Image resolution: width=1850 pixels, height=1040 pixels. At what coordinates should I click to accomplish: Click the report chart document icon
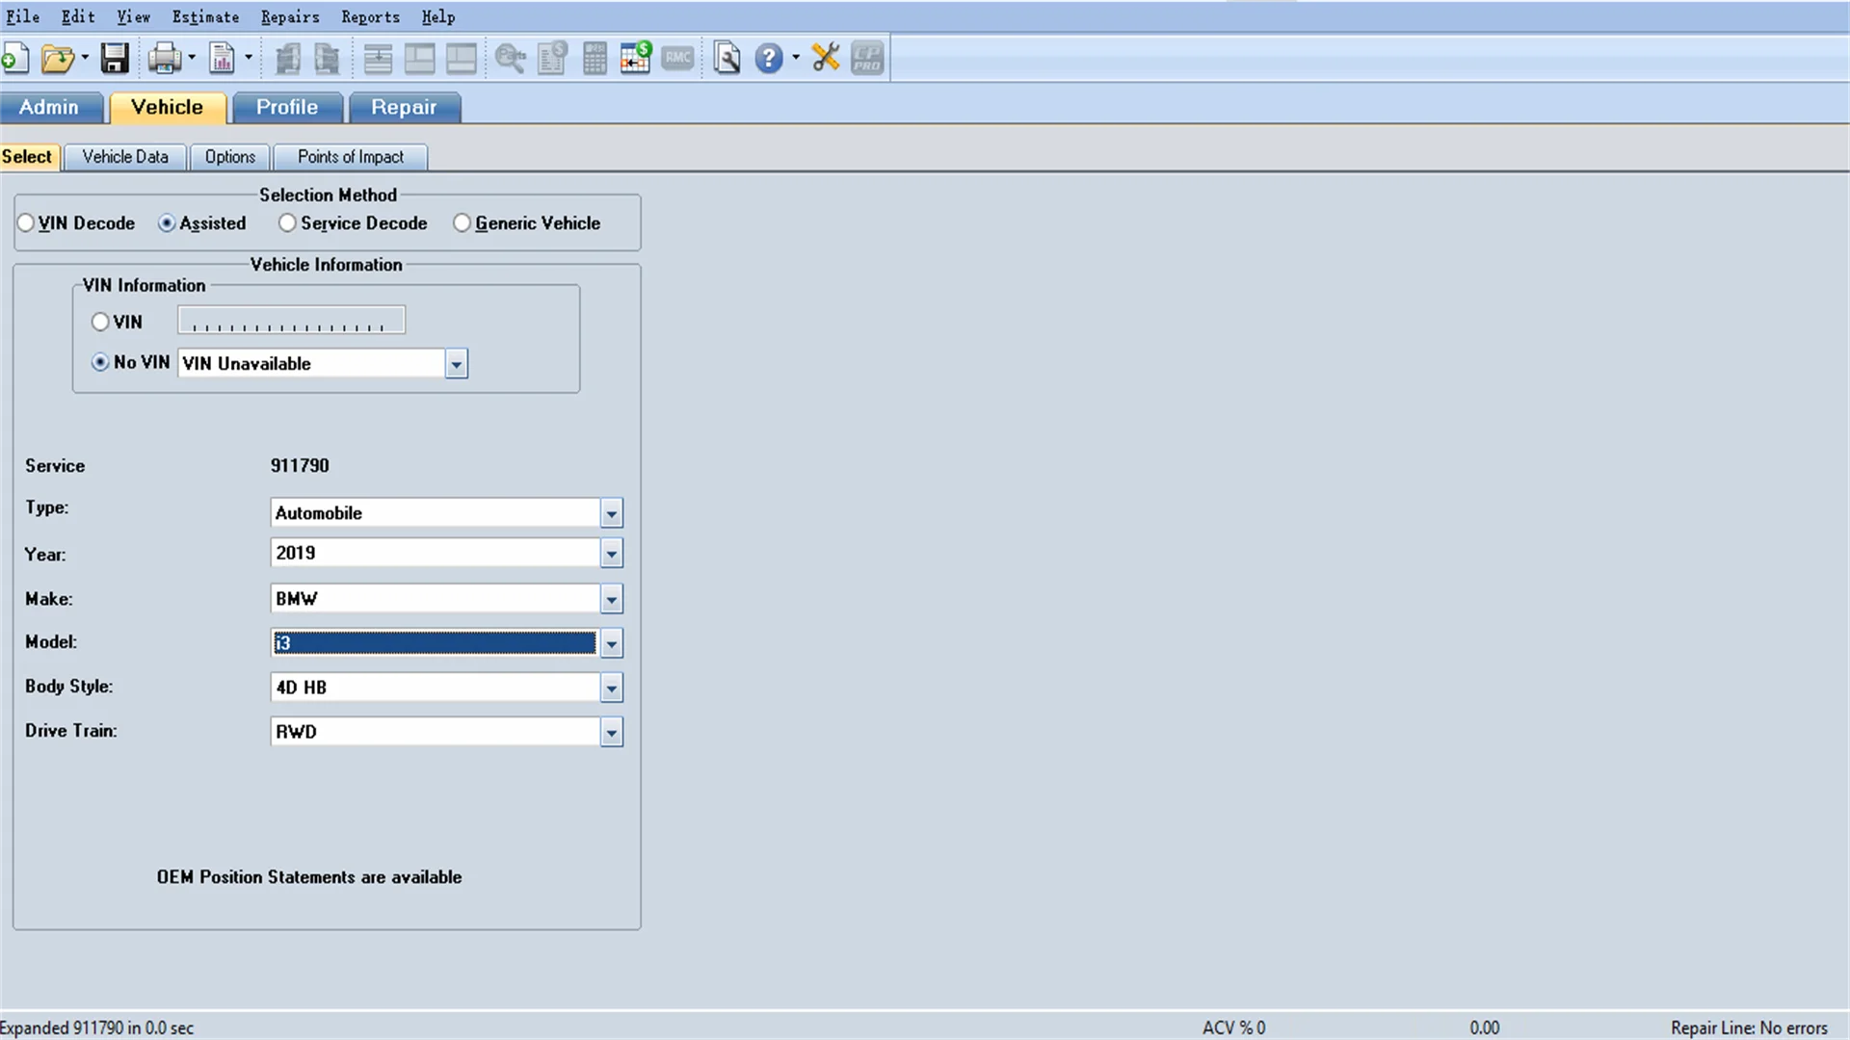tap(222, 59)
